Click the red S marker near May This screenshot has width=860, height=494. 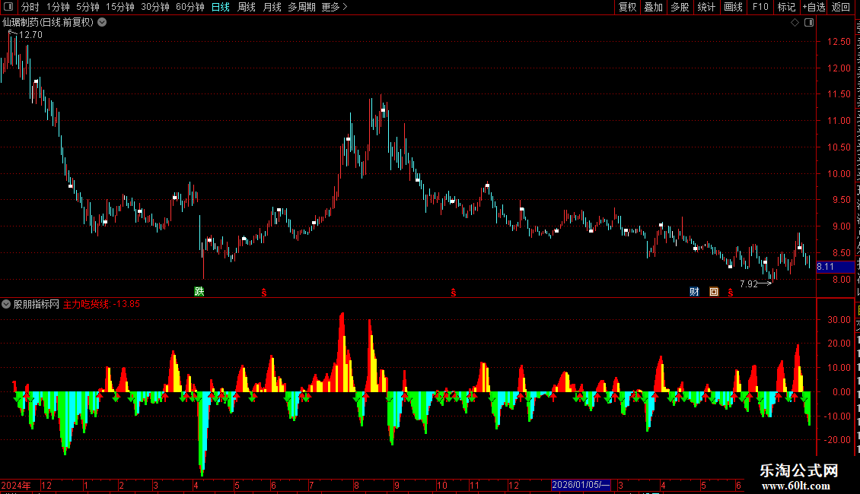click(264, 293)
